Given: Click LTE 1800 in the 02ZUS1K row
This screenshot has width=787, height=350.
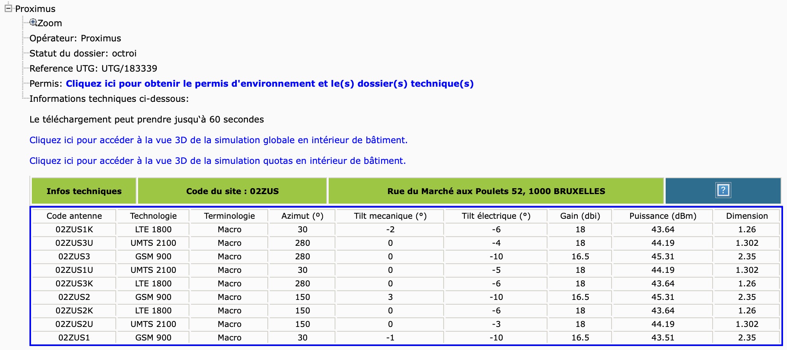Looking at the screenshot, I should [153, 229].
